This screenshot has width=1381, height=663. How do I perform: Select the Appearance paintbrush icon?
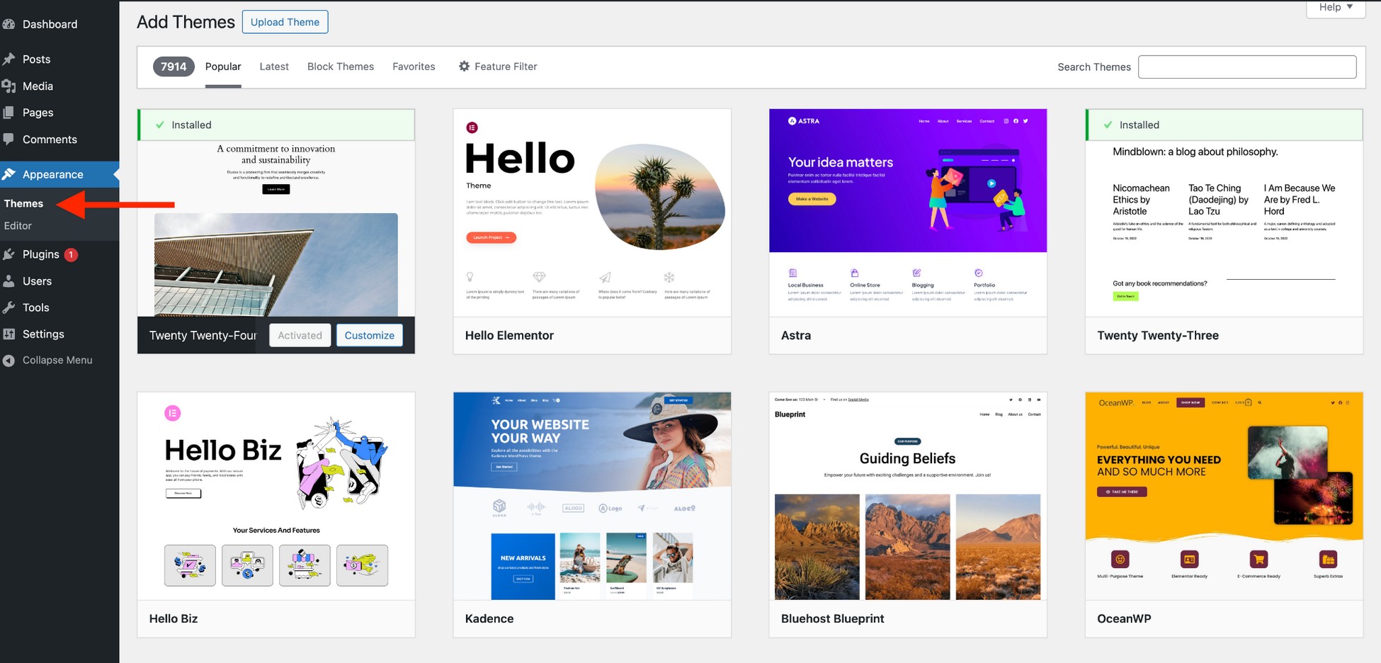click(10, 174)
